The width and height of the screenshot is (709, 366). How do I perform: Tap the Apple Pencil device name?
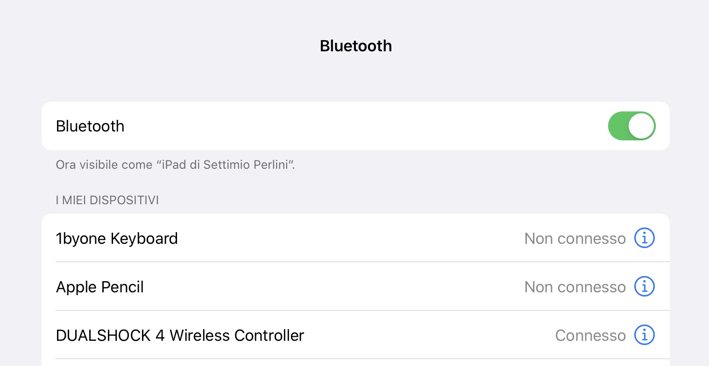pyautogui.click(x=100, y=287)
